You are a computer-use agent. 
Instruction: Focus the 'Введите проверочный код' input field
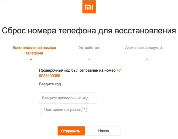(68, 98)
